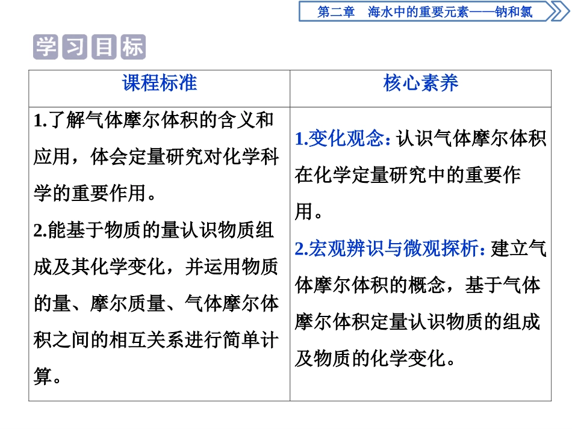Click the line '的量、摩尔质量、气体摩尔体'
Image resolution: width=572 pixels, height=429 pixels.
[x=156, y=304]
